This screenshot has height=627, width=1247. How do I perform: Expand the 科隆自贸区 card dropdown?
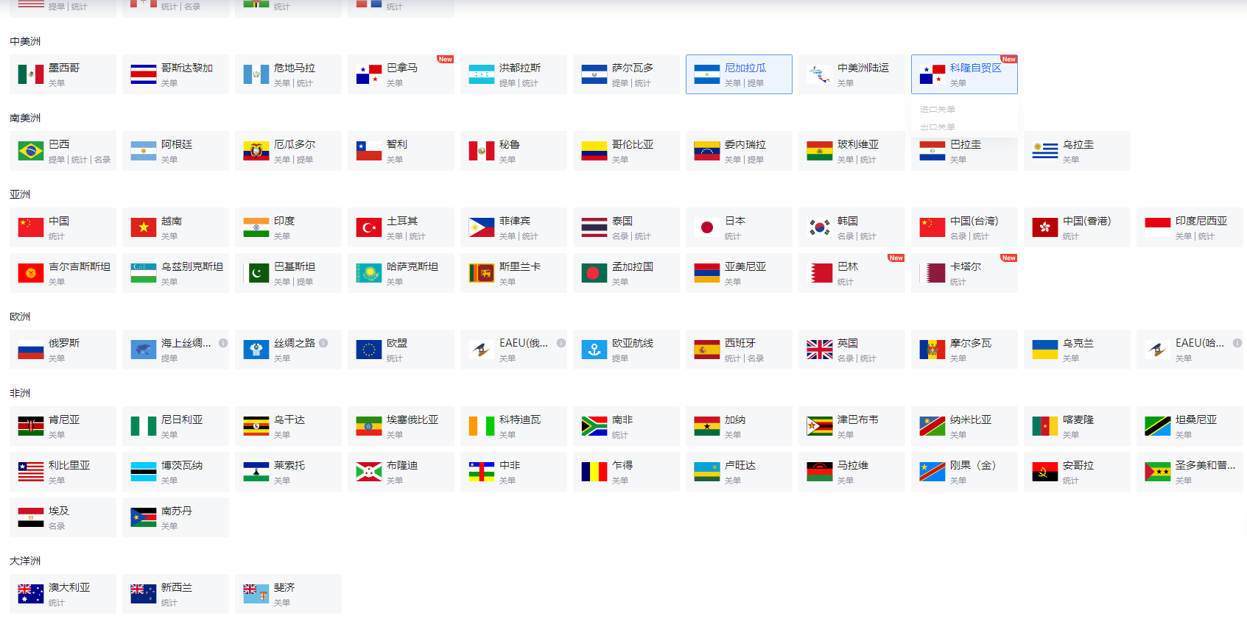point(964,74)
